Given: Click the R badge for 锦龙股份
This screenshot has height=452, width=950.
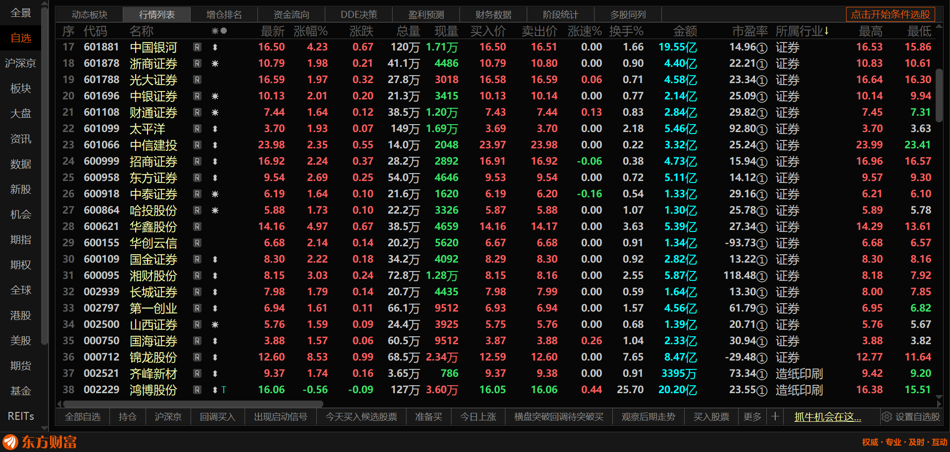Looking at the screenshot, I should point(197,358).
